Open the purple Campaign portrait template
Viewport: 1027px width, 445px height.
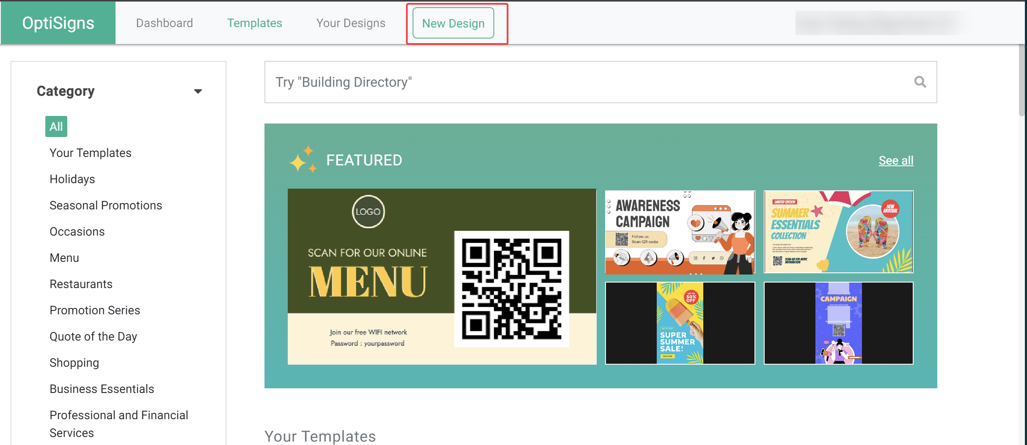[x=838, y=323]
